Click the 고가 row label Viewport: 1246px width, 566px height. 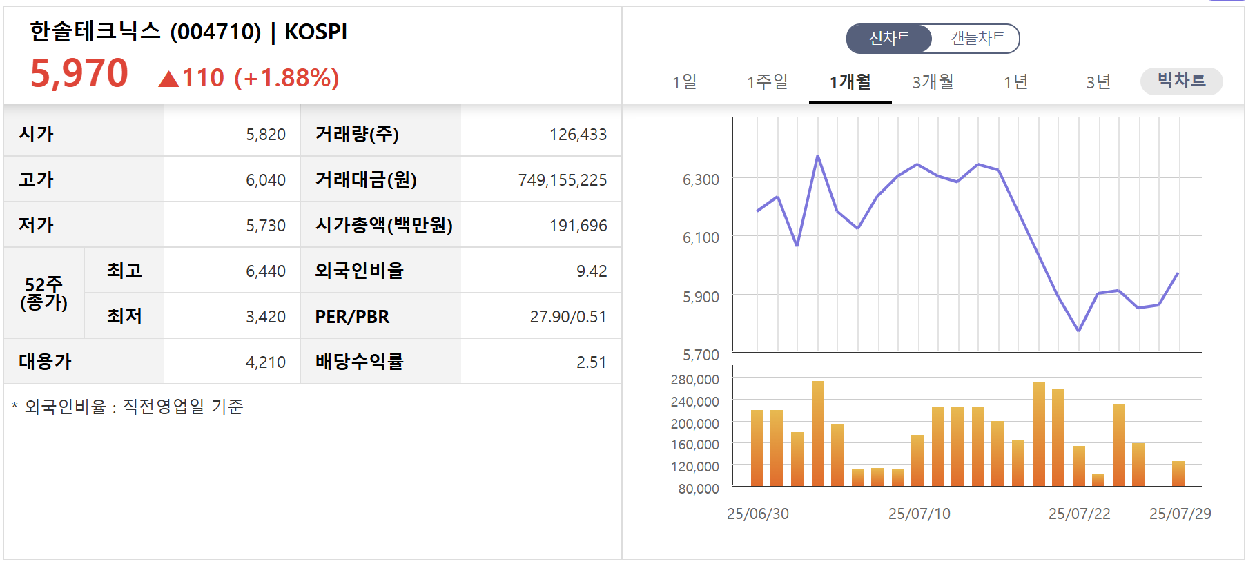click(36, 179)
